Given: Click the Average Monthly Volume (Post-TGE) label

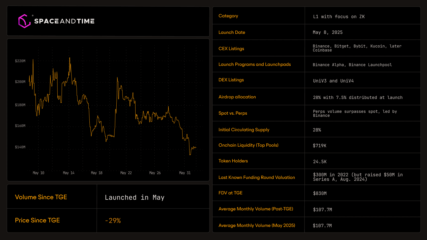Looking at the screenshot, I should click(256, 209).
